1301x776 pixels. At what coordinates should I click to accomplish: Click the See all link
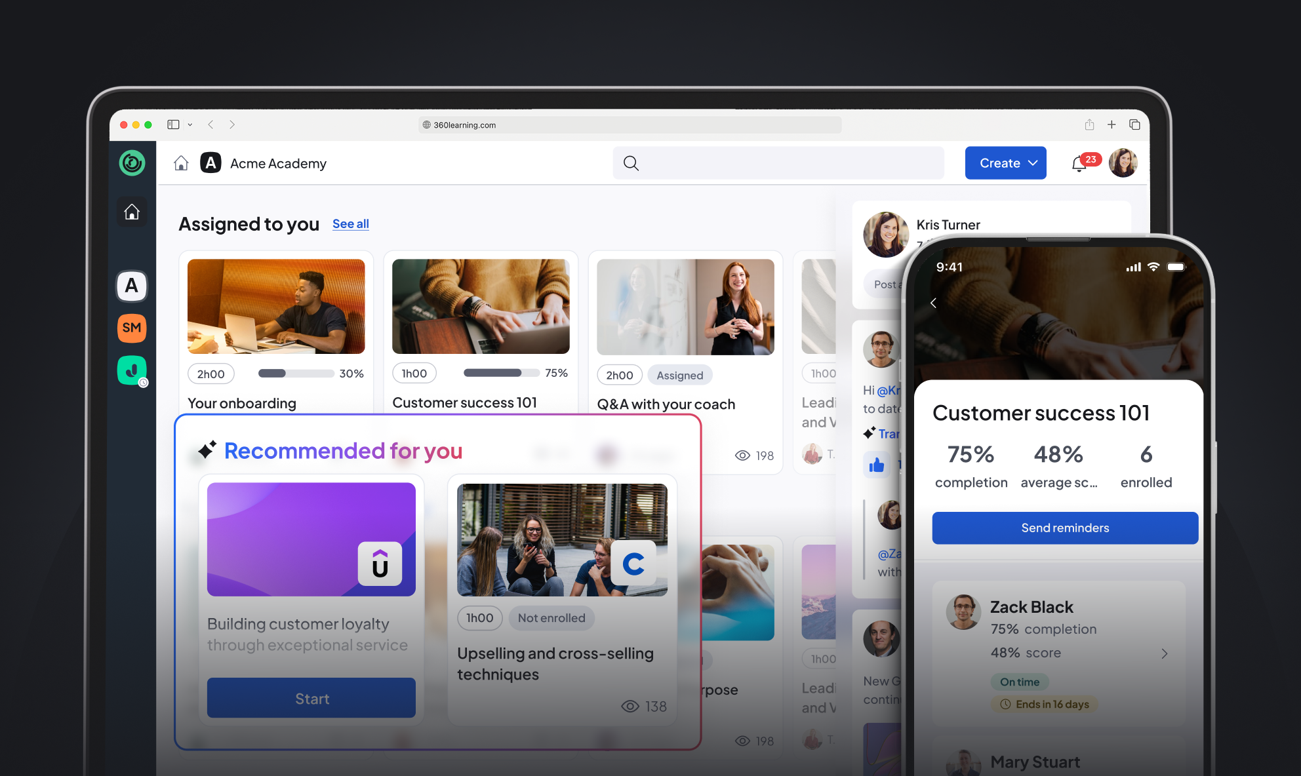[350, 223]
